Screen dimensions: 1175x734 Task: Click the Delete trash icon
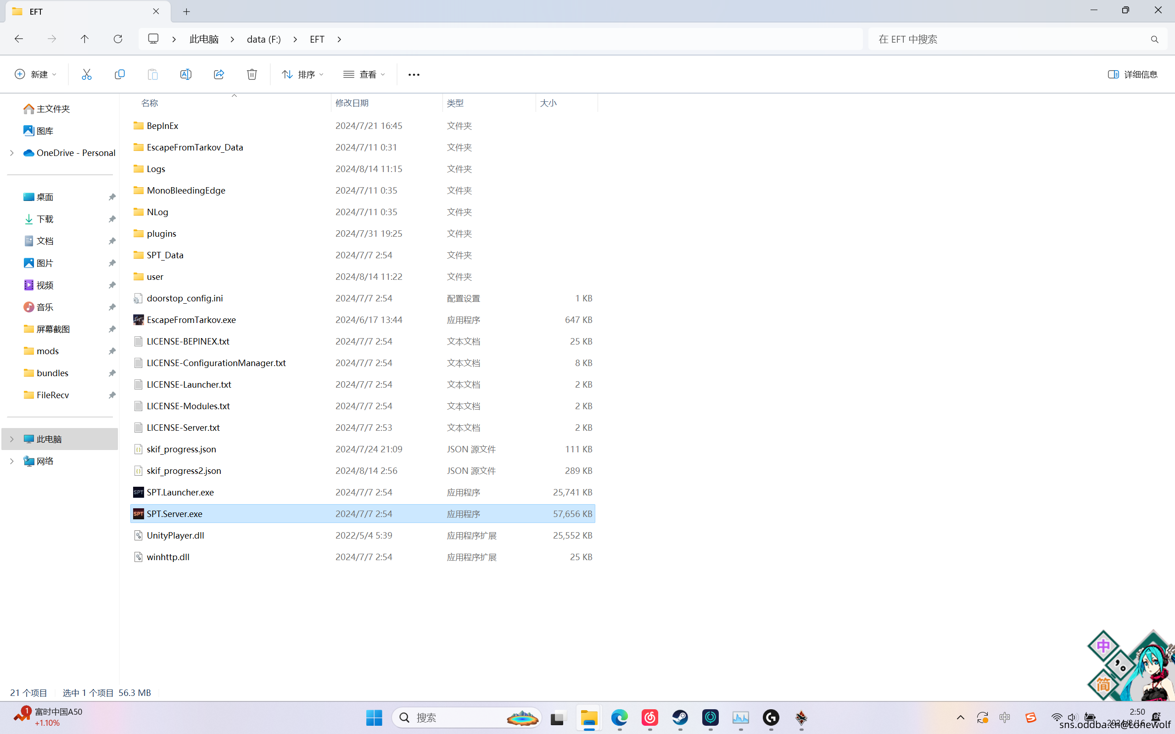click(x=252, y=74)
